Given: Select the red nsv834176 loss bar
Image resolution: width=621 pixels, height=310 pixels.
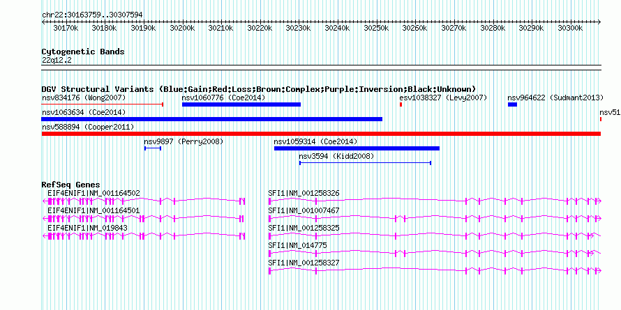Looking at the screenshot, I should pos(103,104).
